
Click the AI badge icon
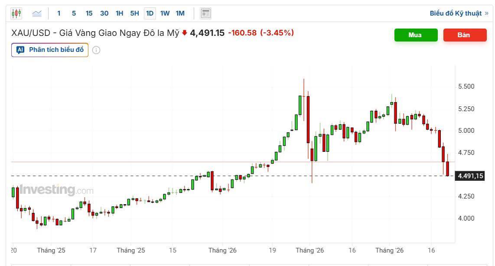(20, 50)
